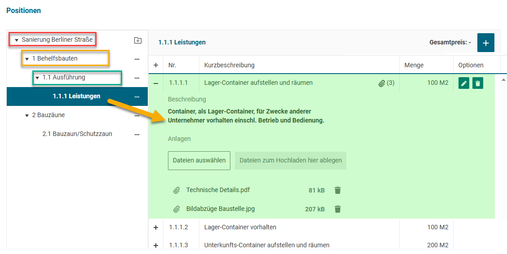
Task: Collapse the 2 Bauzäune tree node
Action: (27, 116)
